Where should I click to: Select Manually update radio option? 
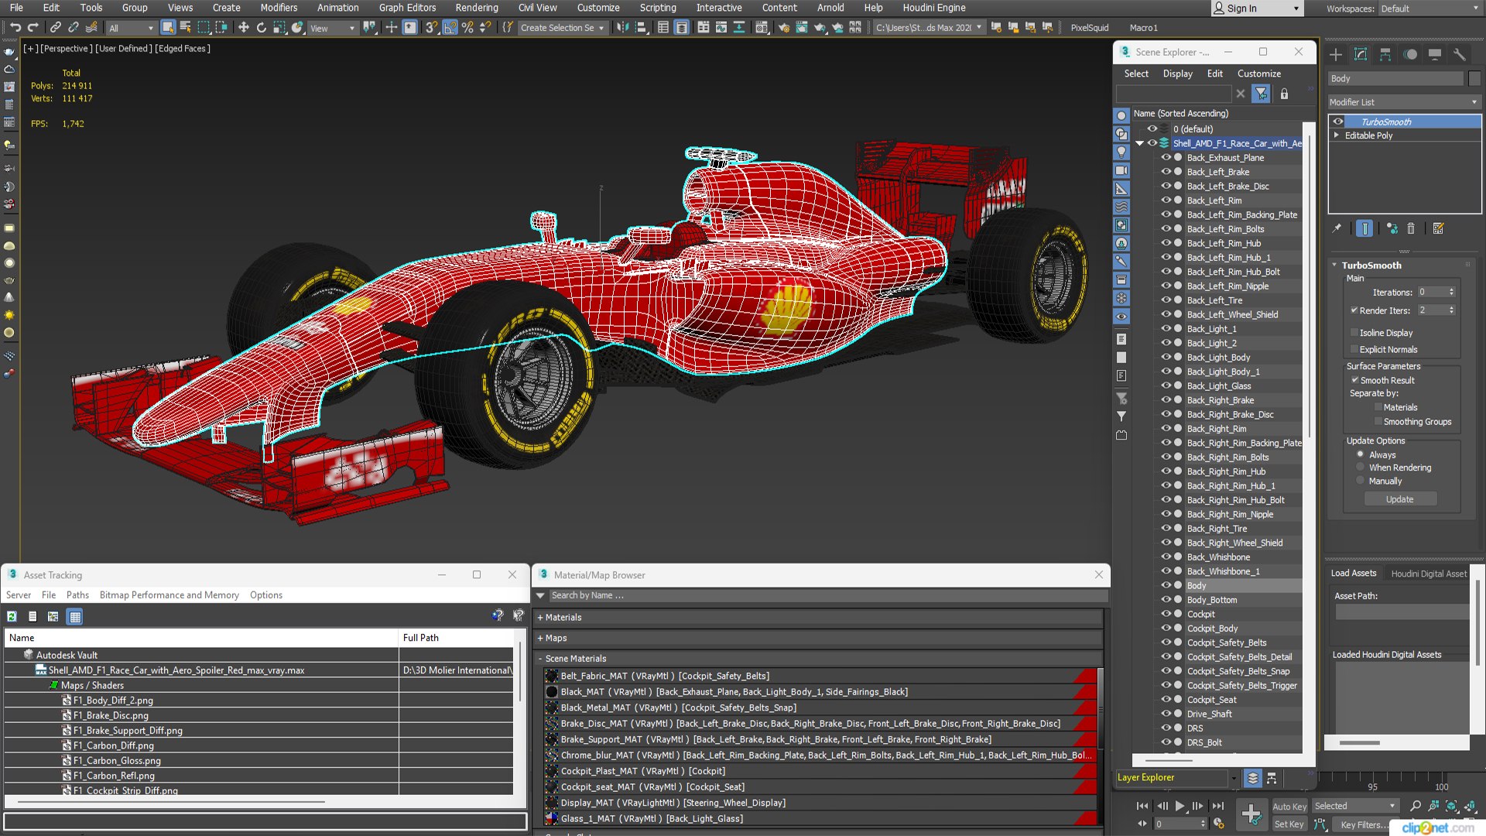tap(1360, 481)
